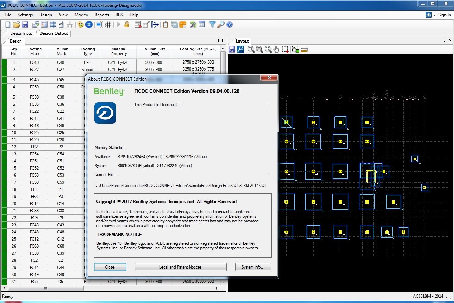Viewport: 454px width, 303px height.
Task: Click the Material Property column header
Action: tap(119, 51)
